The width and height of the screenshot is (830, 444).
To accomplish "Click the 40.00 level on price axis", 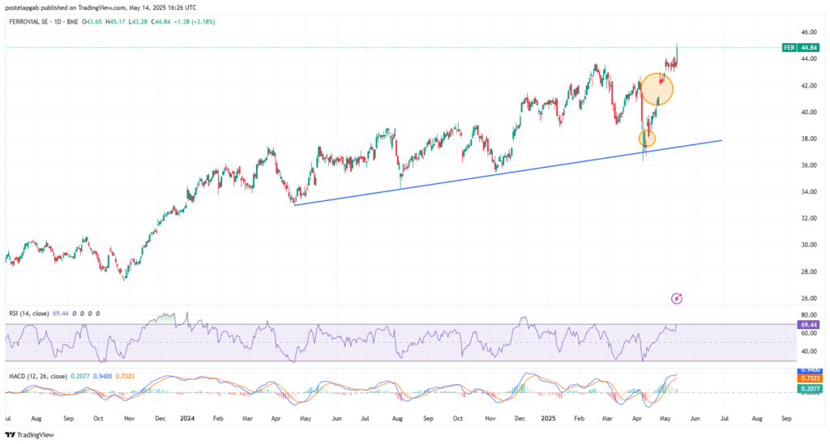I will click(x=807, y=113).
